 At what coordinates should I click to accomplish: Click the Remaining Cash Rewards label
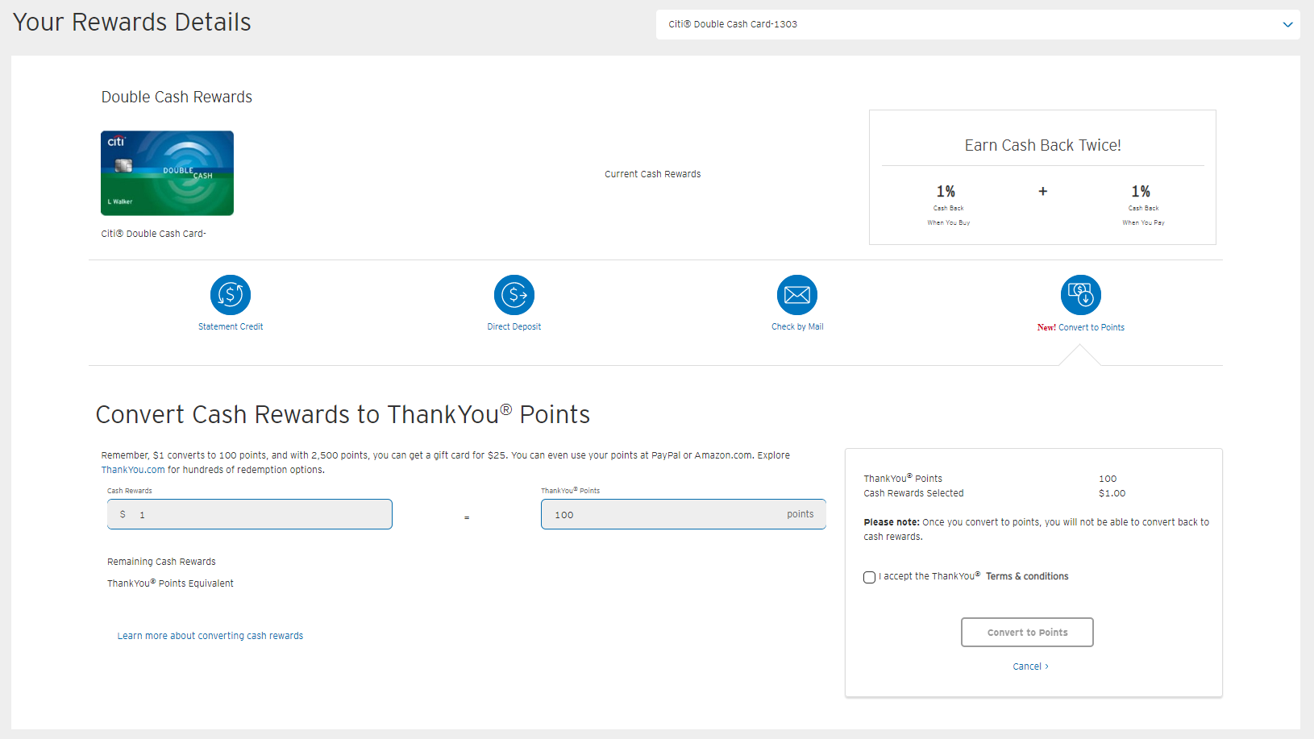point(161,562)
